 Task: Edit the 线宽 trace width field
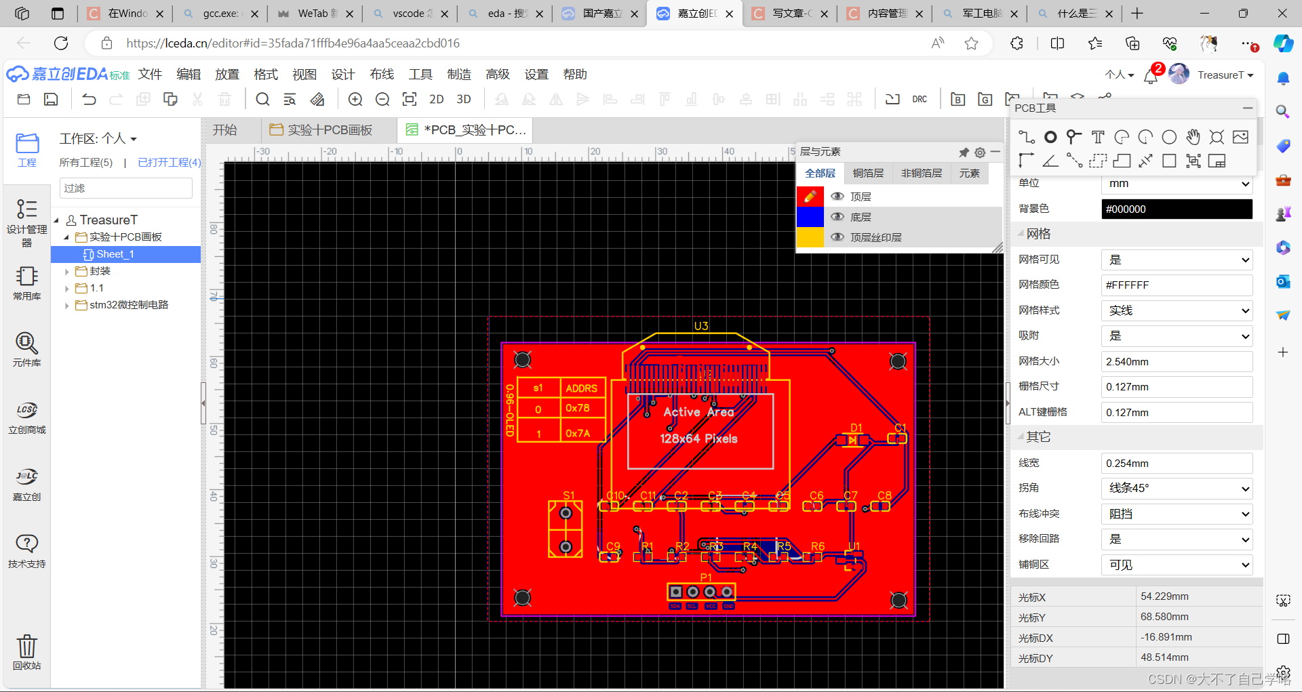(x=1177, y=463)
